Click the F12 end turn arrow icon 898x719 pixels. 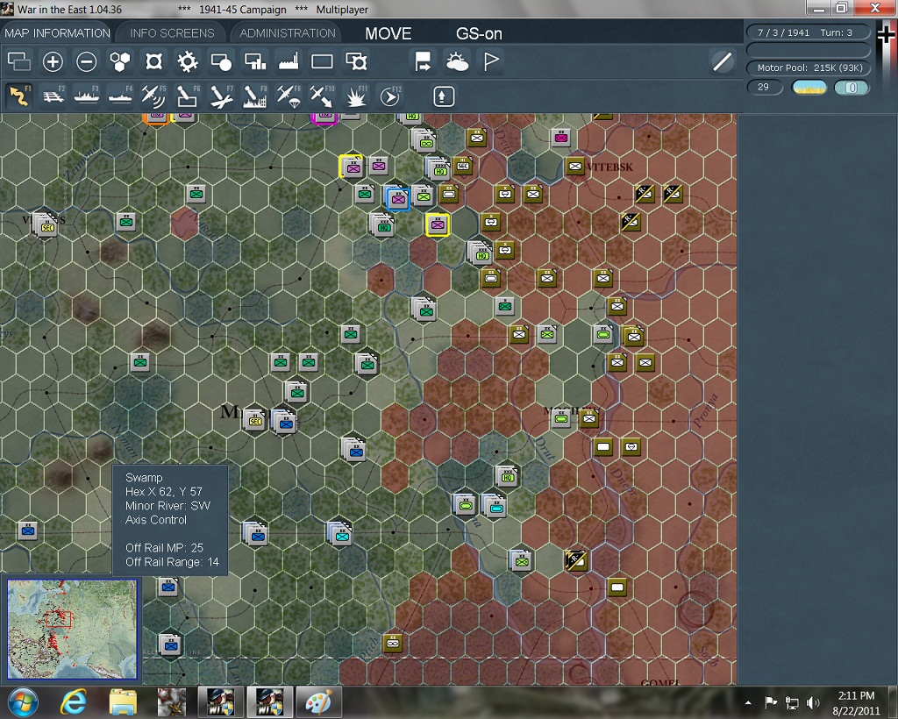tap(390, 96)
